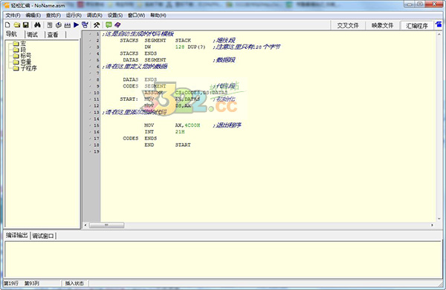Open the 查找(F) menu

click(x=54, y=16)
